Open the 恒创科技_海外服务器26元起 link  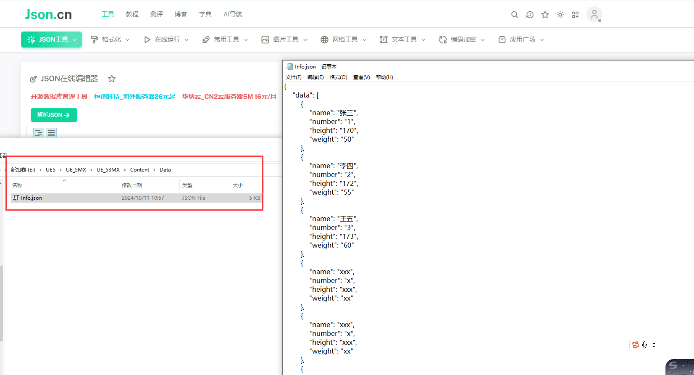[x=135, y=97]
